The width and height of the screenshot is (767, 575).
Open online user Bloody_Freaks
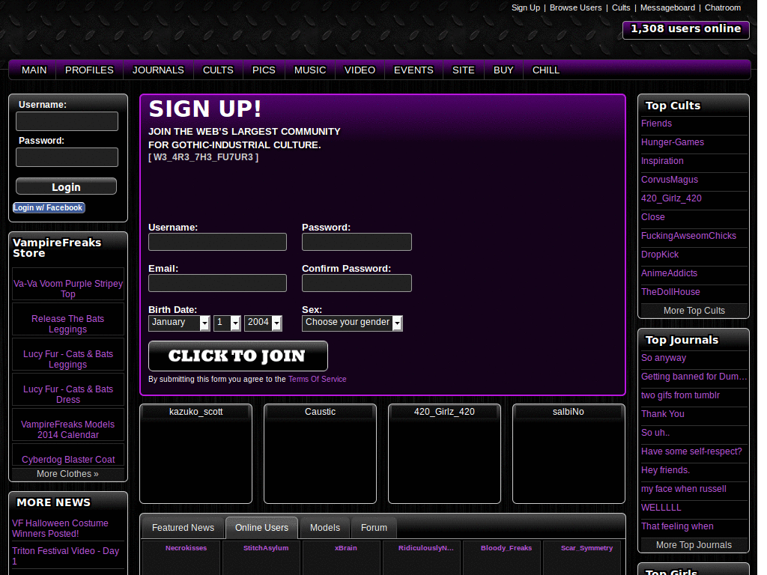pos(506,548)
